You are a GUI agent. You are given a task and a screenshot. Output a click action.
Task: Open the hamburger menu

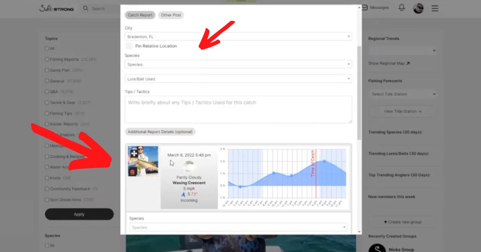click(x=435, y=8)
